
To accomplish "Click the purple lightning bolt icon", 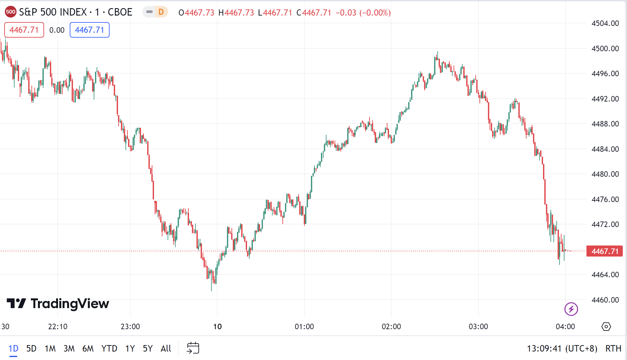I will coord(571,309).
